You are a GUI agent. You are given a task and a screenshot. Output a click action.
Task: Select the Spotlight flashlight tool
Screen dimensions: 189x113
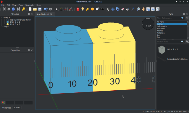click(87, 9)
